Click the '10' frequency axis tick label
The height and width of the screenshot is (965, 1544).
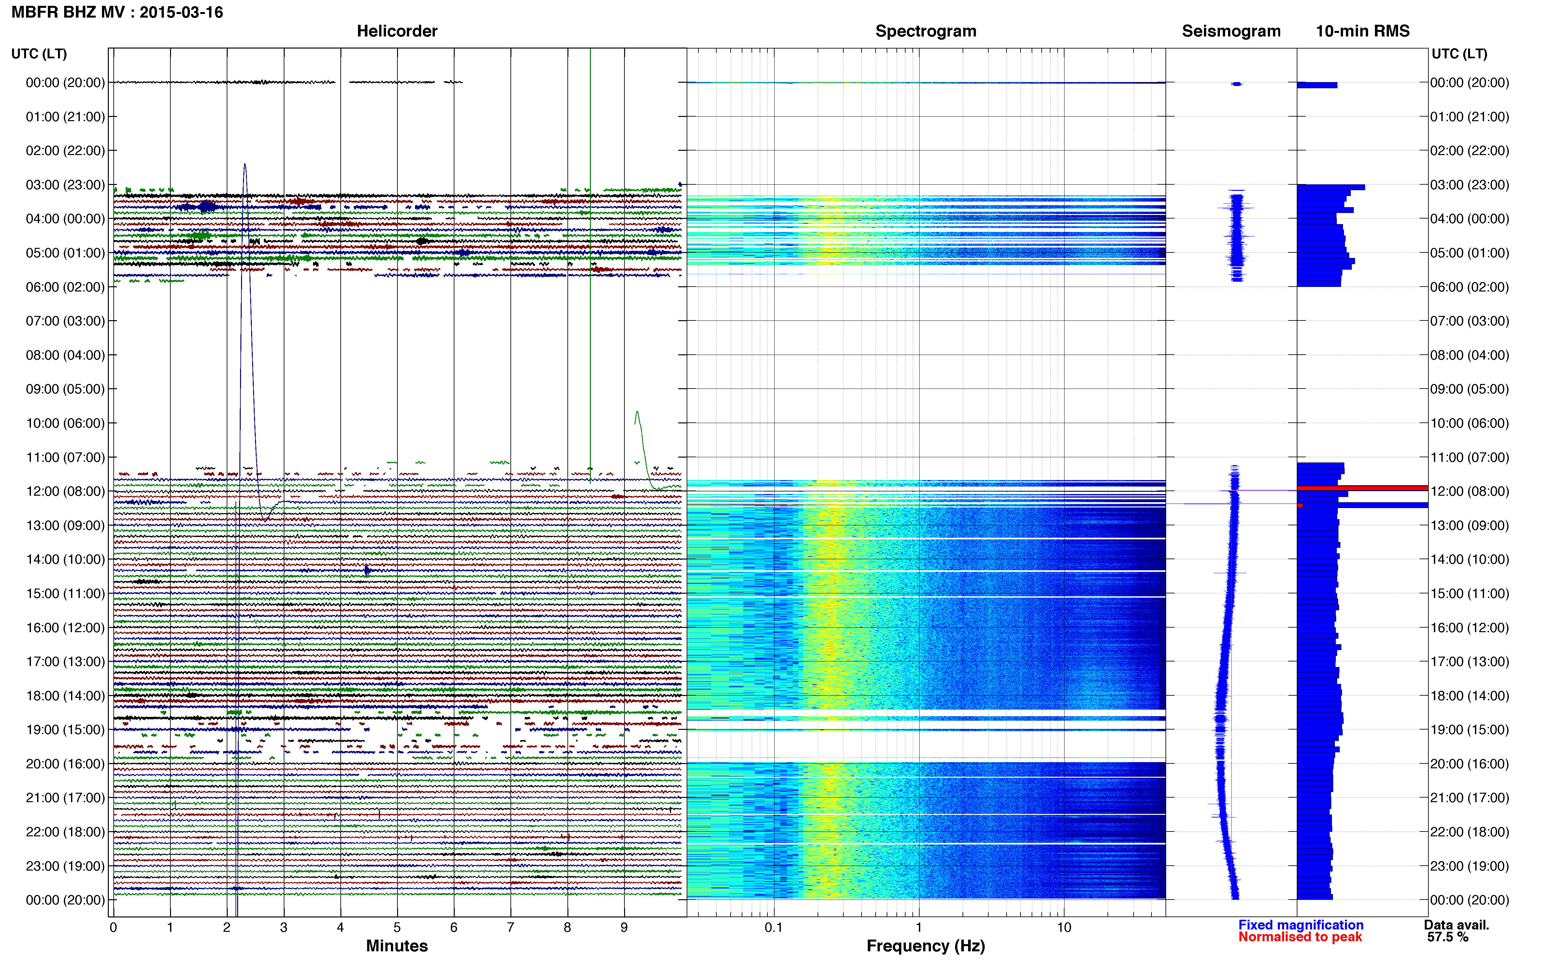tap(1064, 927)
